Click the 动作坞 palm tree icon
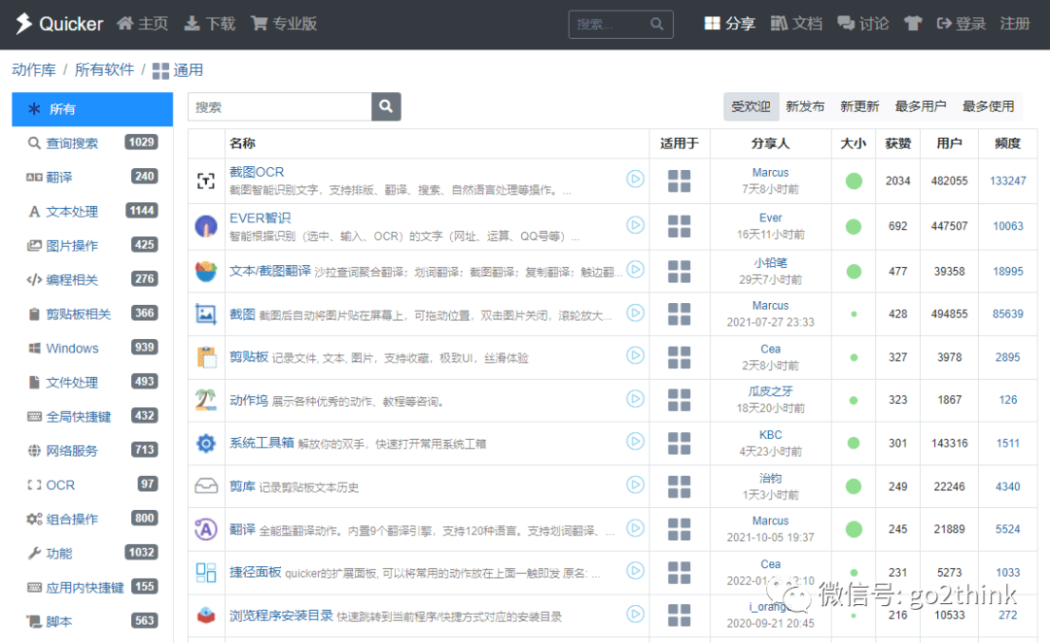The height and width of the screenshot is (643, 1050). 206,400
